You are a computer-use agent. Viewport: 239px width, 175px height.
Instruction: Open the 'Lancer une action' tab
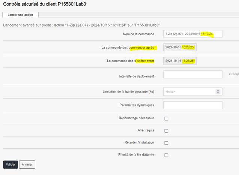tap(20, 15)
